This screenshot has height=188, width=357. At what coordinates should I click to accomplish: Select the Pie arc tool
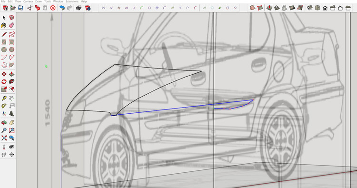11,65
